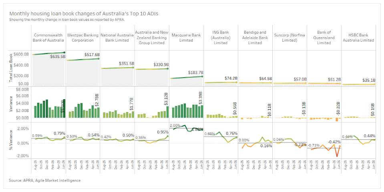Viewport: 384px width, 192px height.
Task: Select the Commonwealth Bank of Australia column header
Action: click(48, 38)
